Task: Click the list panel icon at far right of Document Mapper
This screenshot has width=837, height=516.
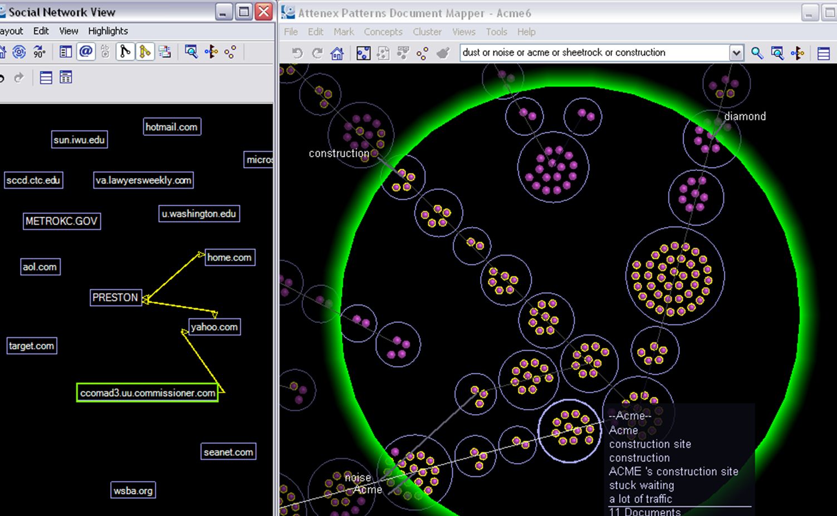Action: pos(824,53)
